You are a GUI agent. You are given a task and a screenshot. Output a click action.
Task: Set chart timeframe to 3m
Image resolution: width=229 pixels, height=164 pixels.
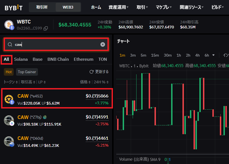pyautogui.click(x=133, y=55)
